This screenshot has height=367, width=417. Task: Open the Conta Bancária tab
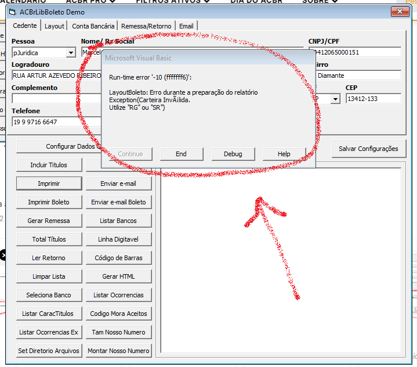(93, 26)
